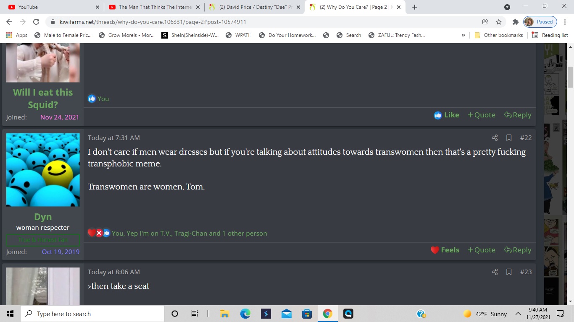
Task: Open tab search dropdown arrow
Action: (x=507, y=7)
